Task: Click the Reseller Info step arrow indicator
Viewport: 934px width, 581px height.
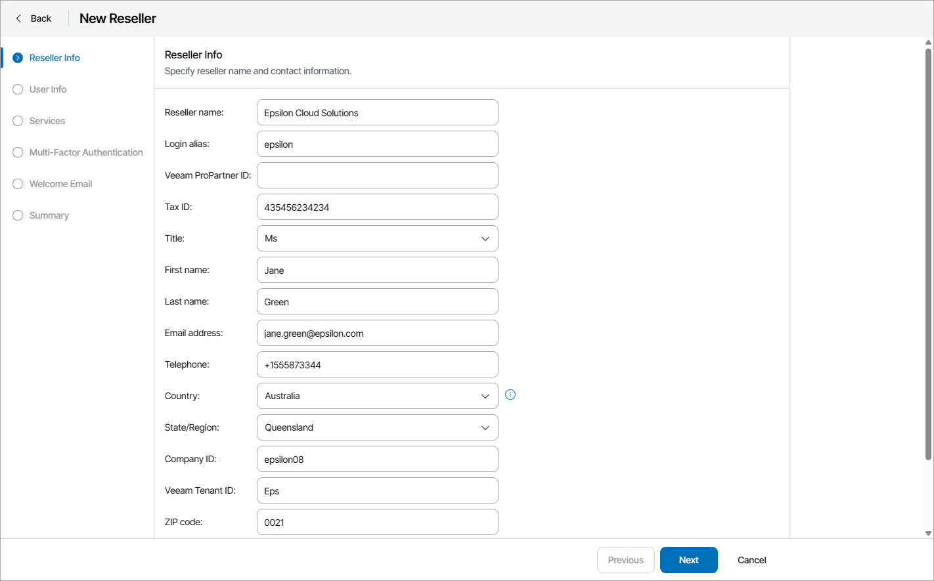Action: (17, 58)
